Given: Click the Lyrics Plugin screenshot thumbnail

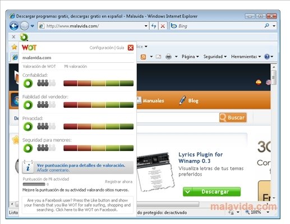Looking at the screenshot, I should [155, 172].
